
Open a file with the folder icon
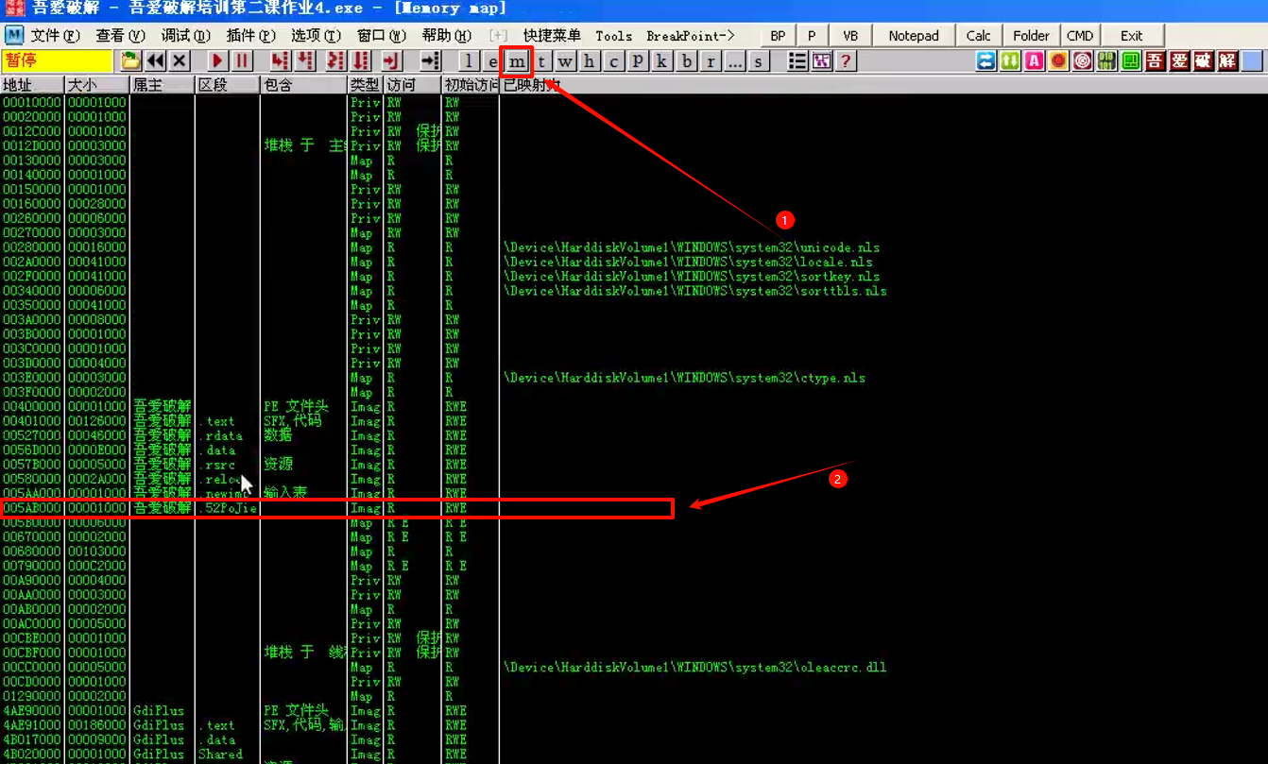[130, 60]
